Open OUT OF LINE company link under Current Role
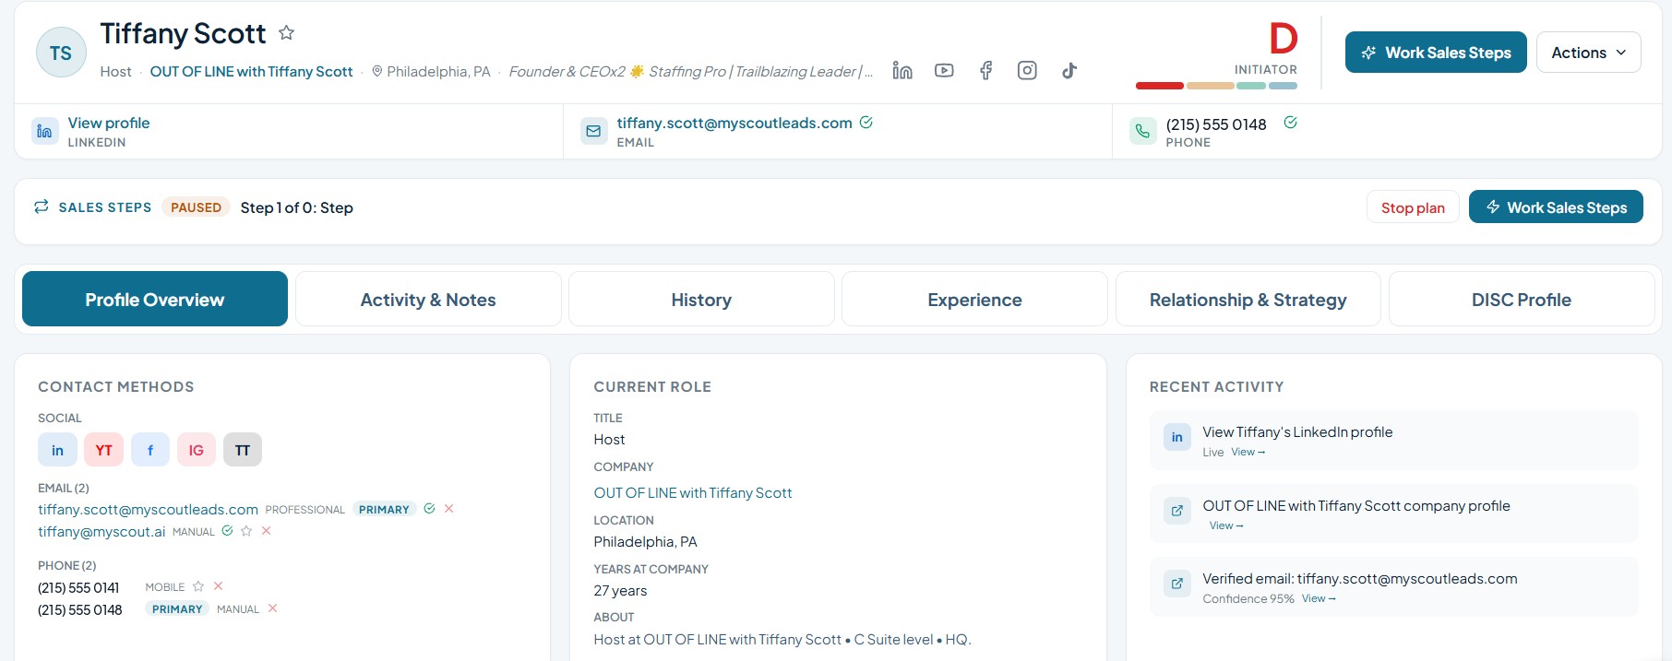Image resolution: width=1672 pixels, height=661 pixels. tap(693, 493)
